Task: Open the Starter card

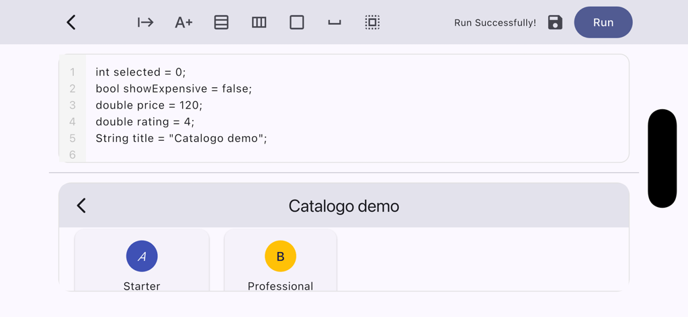Action: point(142,260)
